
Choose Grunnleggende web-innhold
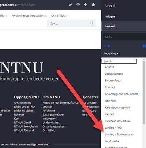coord(122,94)
